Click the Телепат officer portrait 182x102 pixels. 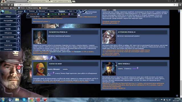click(40, 69)
